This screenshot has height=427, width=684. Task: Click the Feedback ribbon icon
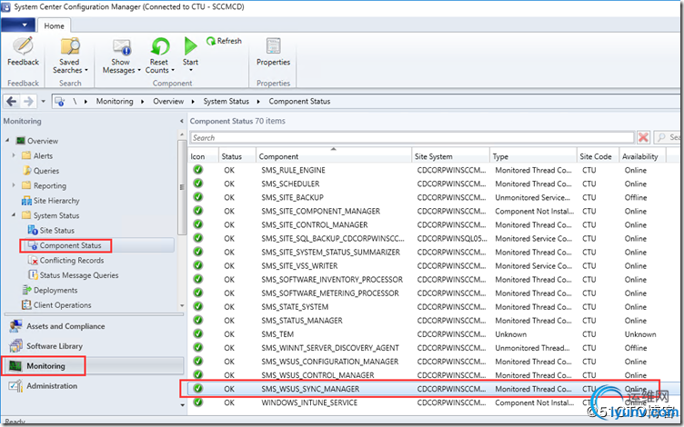tap(23, 46)
